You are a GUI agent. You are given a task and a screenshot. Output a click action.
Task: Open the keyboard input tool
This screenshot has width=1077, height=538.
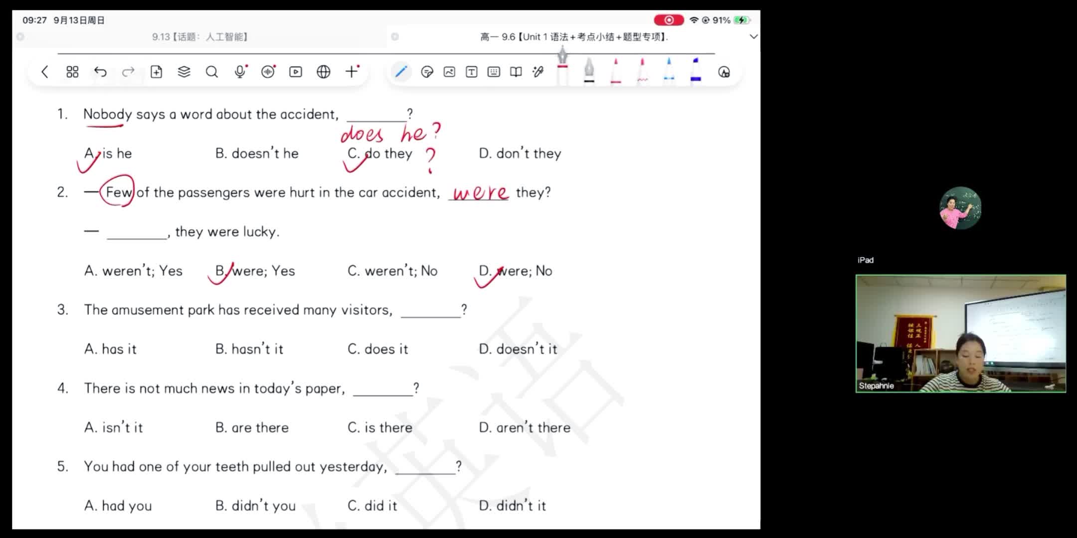(494, 72)
